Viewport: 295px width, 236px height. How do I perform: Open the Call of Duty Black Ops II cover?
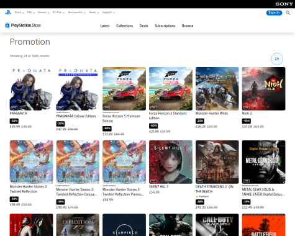(217, 225)
